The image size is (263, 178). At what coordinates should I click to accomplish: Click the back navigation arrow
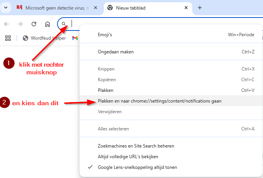click(x=7, y=24)
